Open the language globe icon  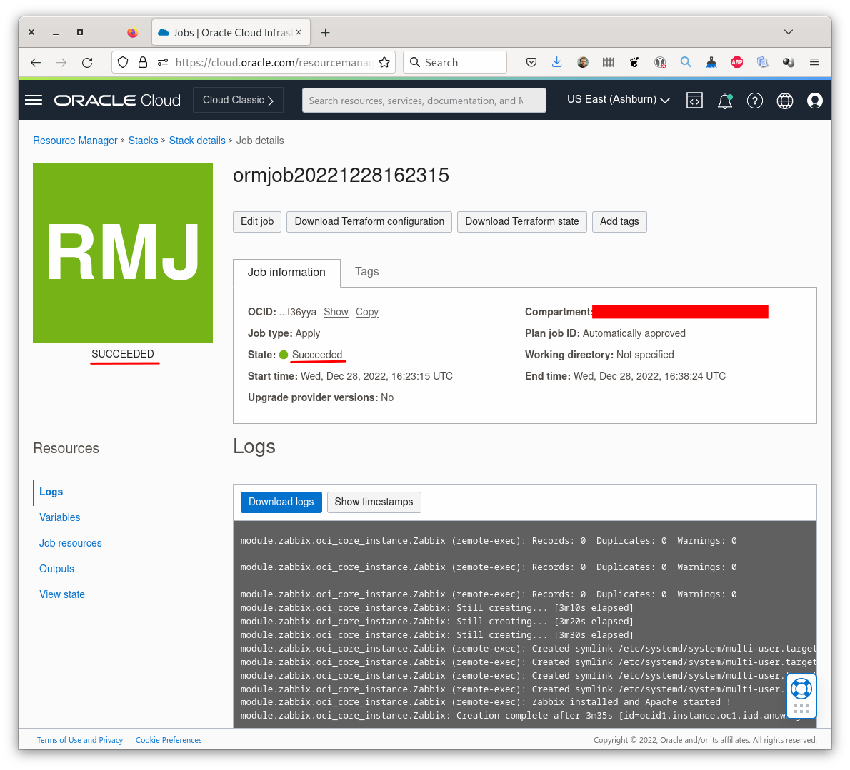[x=785, y=101]
